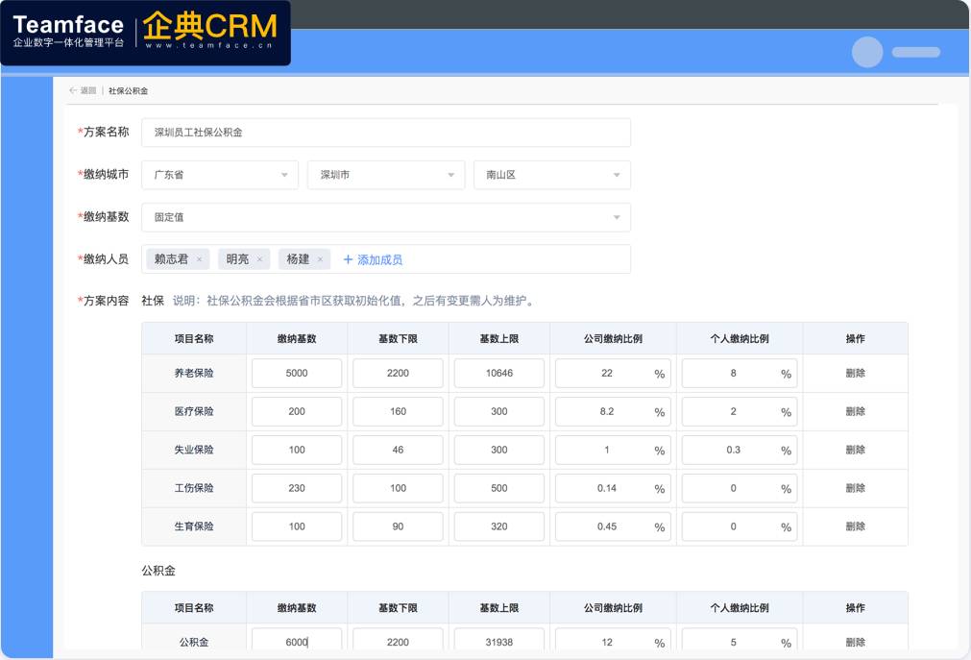Edit 工伤保险 base upper limit 500

coord(499,488)
